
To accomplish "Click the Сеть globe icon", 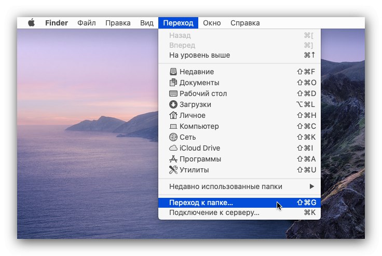I will 173,137.
